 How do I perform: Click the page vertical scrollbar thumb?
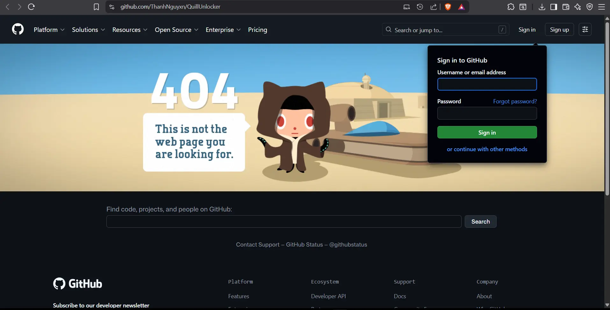(x=607, y=108)
